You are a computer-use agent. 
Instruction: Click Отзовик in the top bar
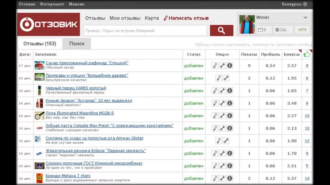pos(27,4)
